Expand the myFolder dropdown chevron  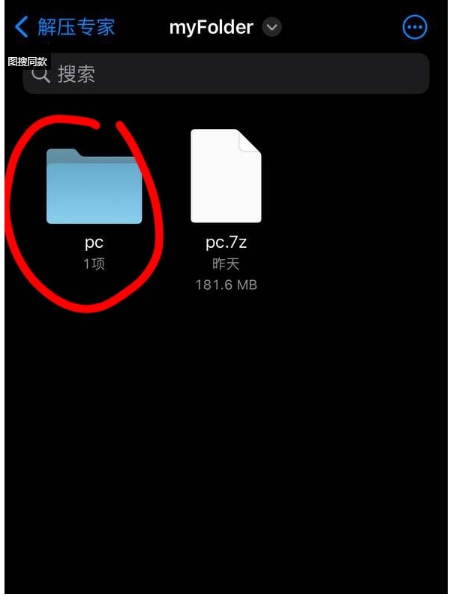pos(271,27)
